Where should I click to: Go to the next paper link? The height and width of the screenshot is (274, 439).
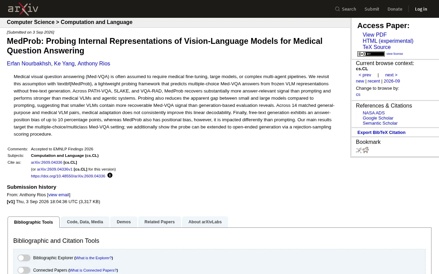[391, 75]
